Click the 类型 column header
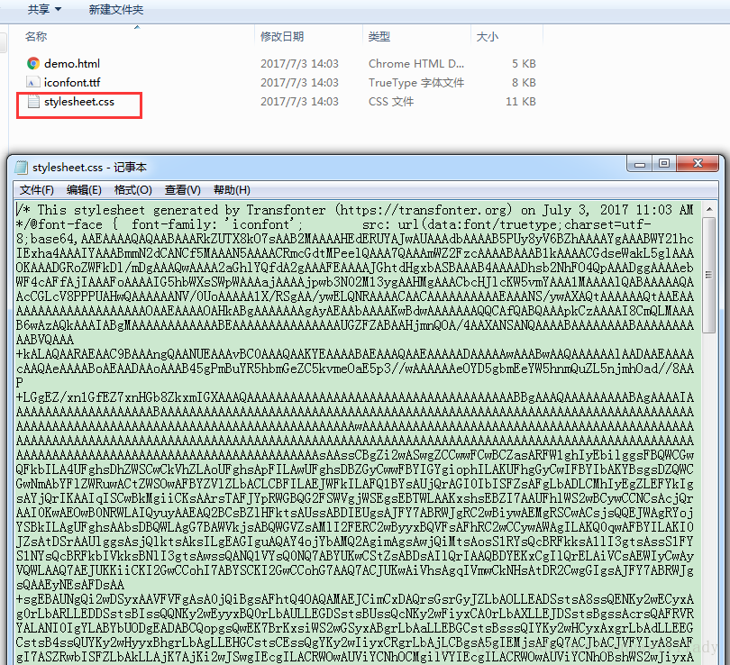The width and height of the screenshot is (730, 665). click(x=379, y=36)
